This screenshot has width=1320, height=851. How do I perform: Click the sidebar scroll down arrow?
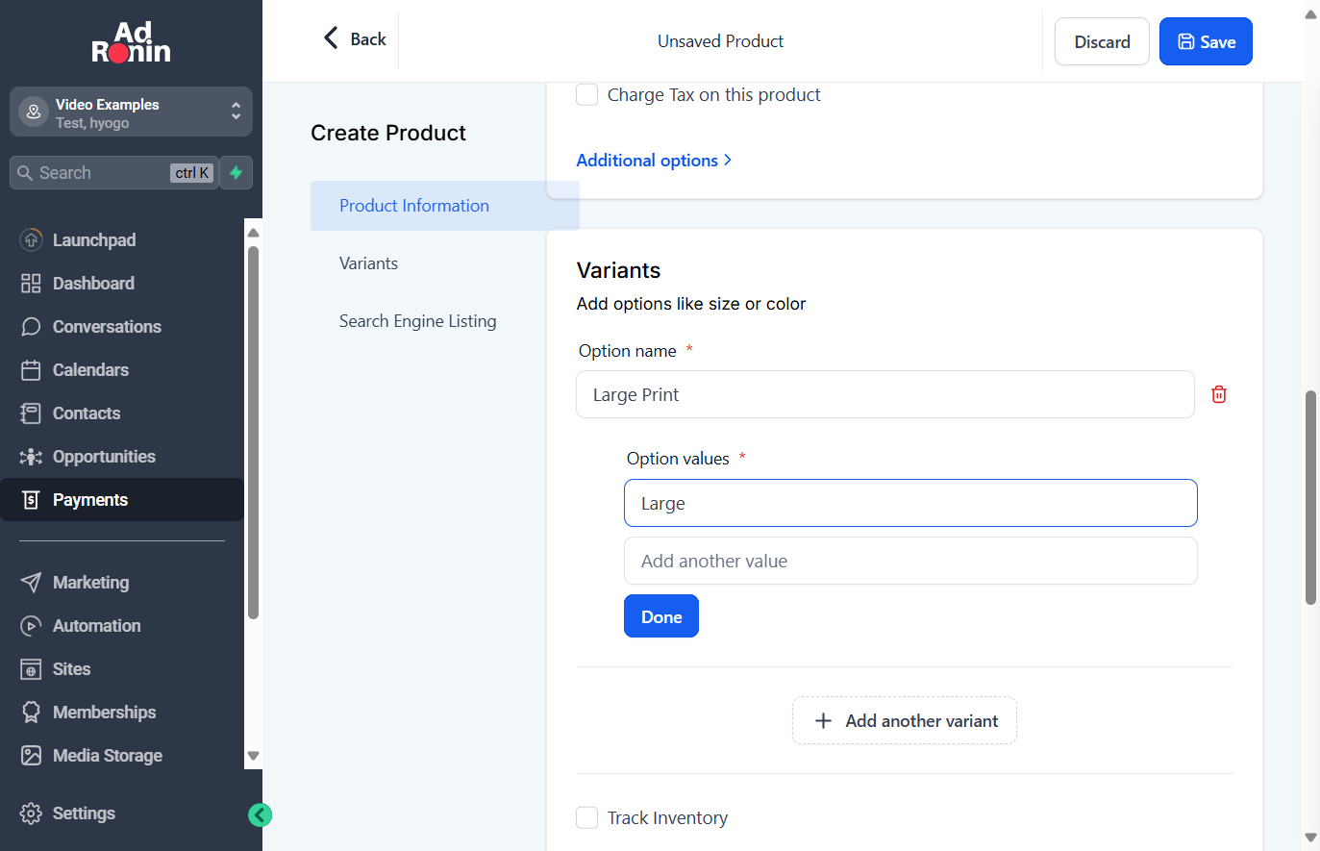[254, 756]
